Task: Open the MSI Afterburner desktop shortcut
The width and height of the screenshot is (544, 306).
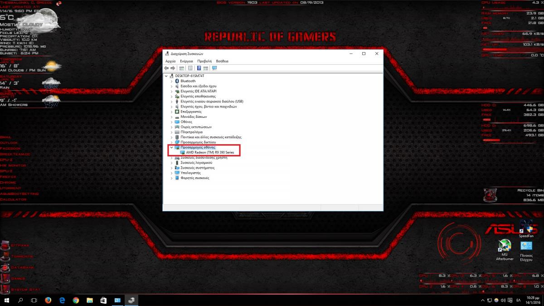Action: point(505,250)
